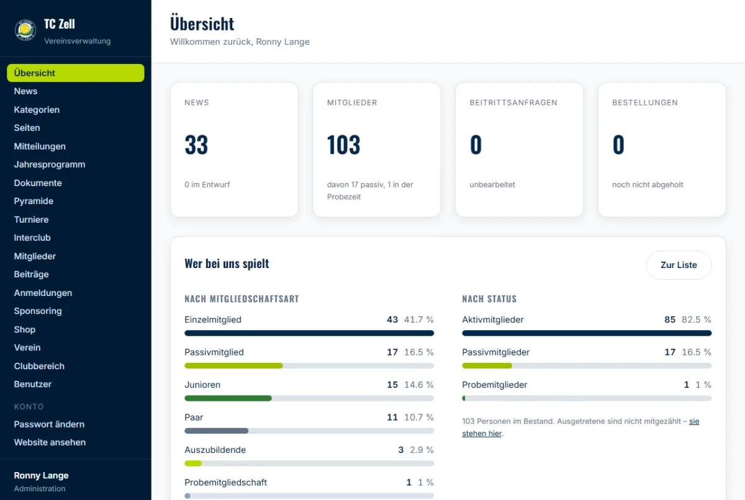The width and height of the screenshot is (745, 500).
Task: Click the Probemitgliedschaft row label
Action: pos(226,482)
